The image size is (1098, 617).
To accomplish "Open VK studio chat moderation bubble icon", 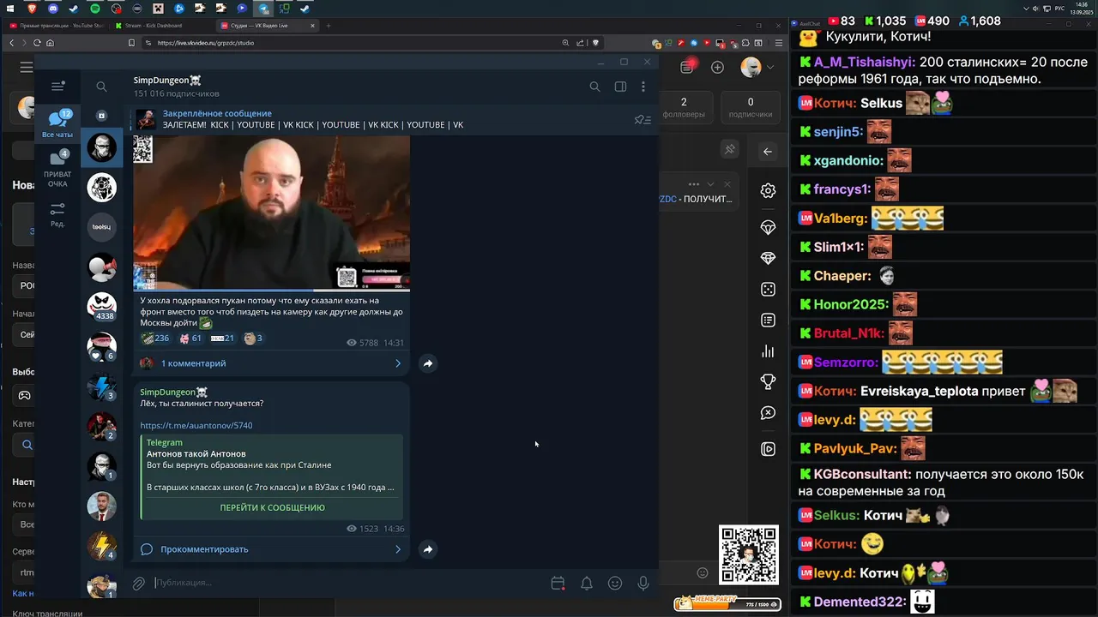I will [768, 413].
